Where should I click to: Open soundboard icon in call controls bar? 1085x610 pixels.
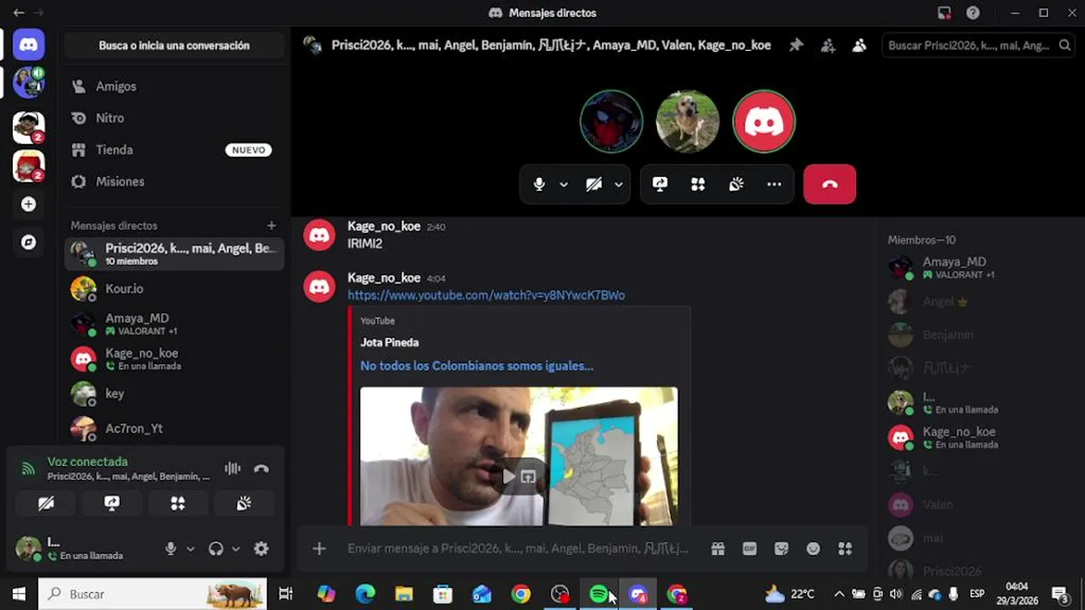[736, 184]
